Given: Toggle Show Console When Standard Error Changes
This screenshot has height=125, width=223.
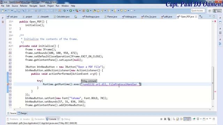Looking at the screenshot, I should point(189,119).
